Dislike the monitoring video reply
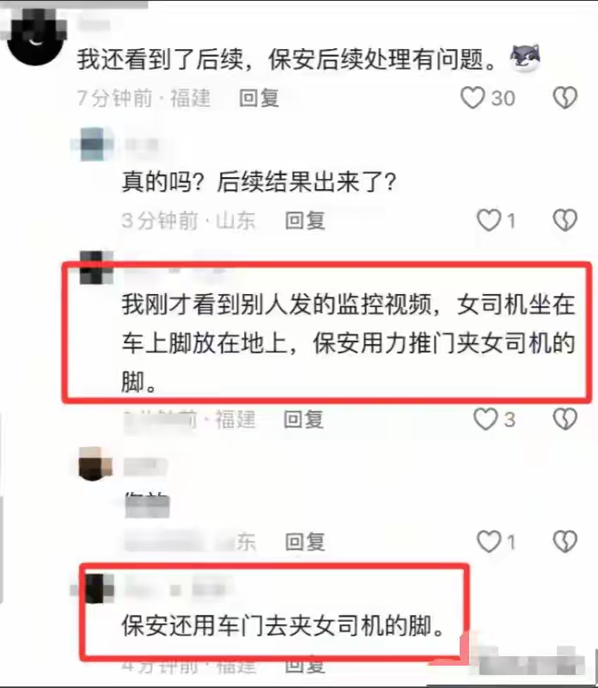The image size is (598, 688). (565, 419)
